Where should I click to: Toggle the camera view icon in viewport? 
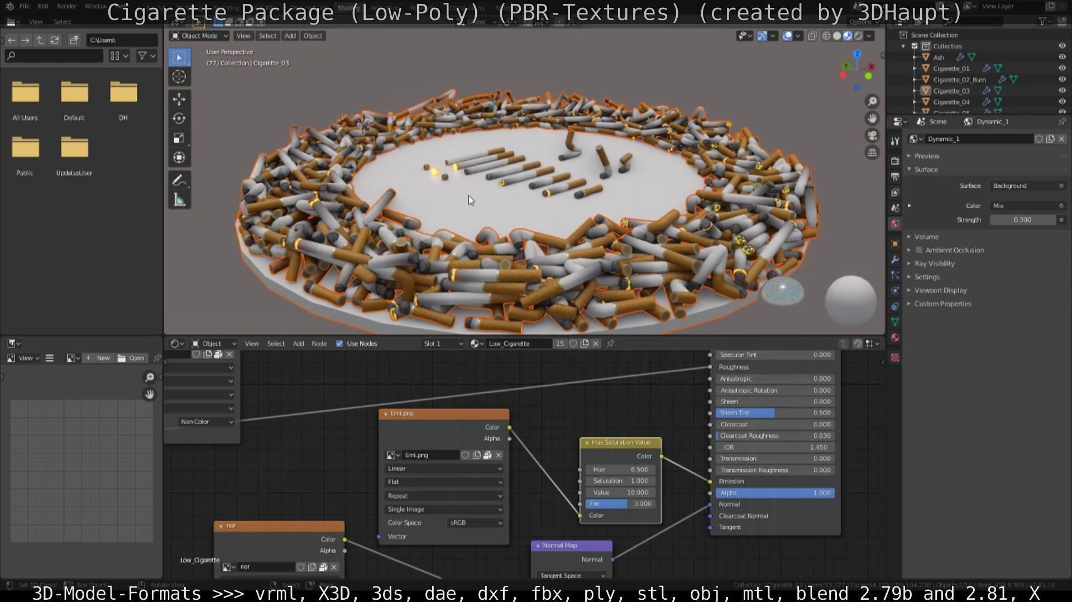[872, 136]
